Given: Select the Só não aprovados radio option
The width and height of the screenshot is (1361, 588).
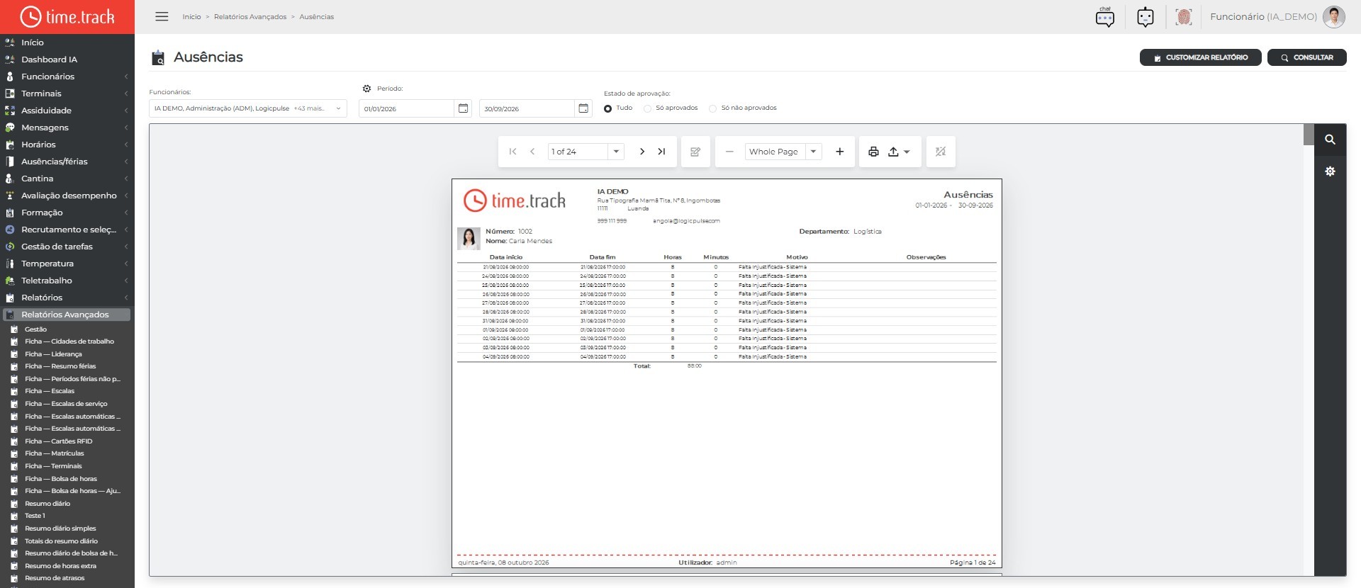Looking at the screenshot, I should (713, 108).
